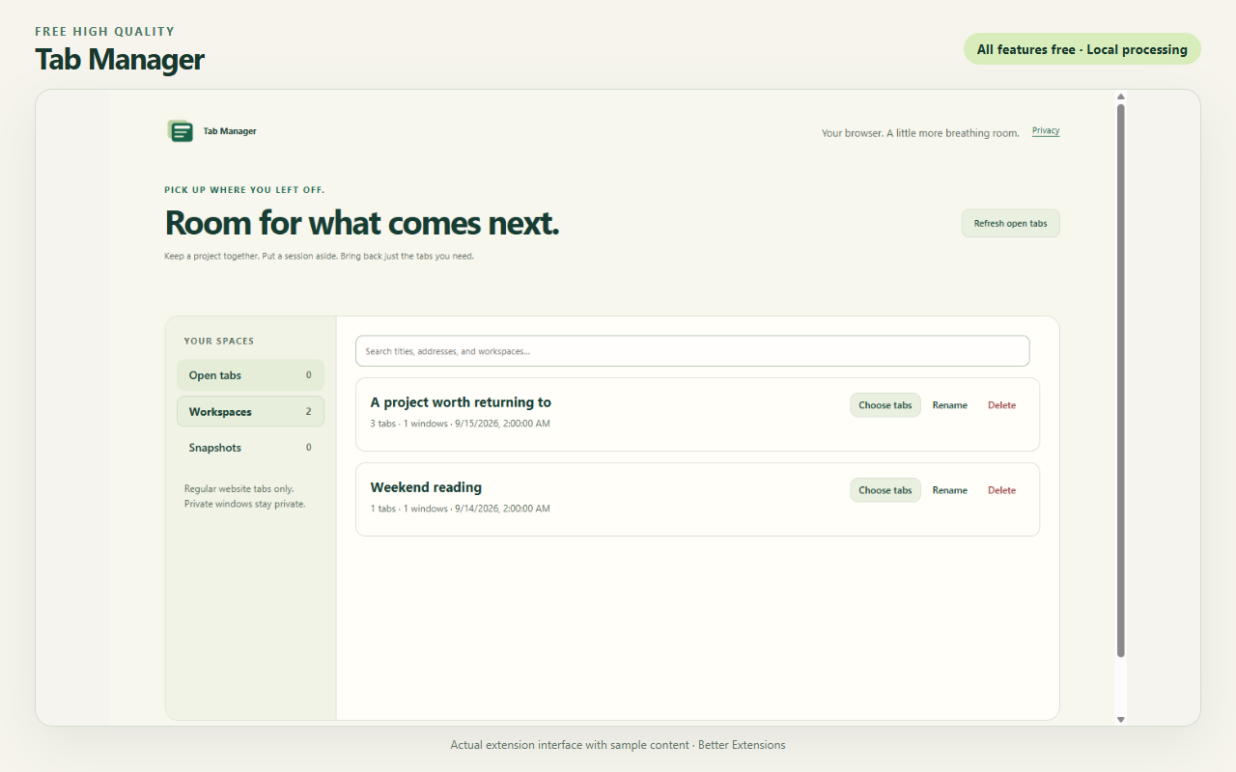
Task: Click the 'All features free · Local processing' badge
Action: 1082,49
